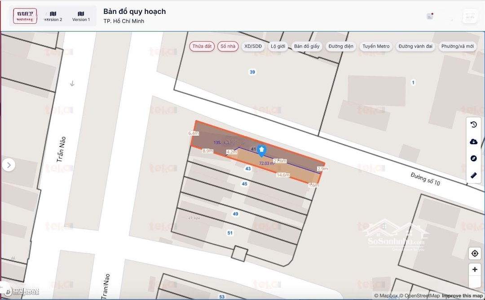Enable the XD/SDĐ layer
This screenshot has width=485, height=300.
tap(253, 47)
